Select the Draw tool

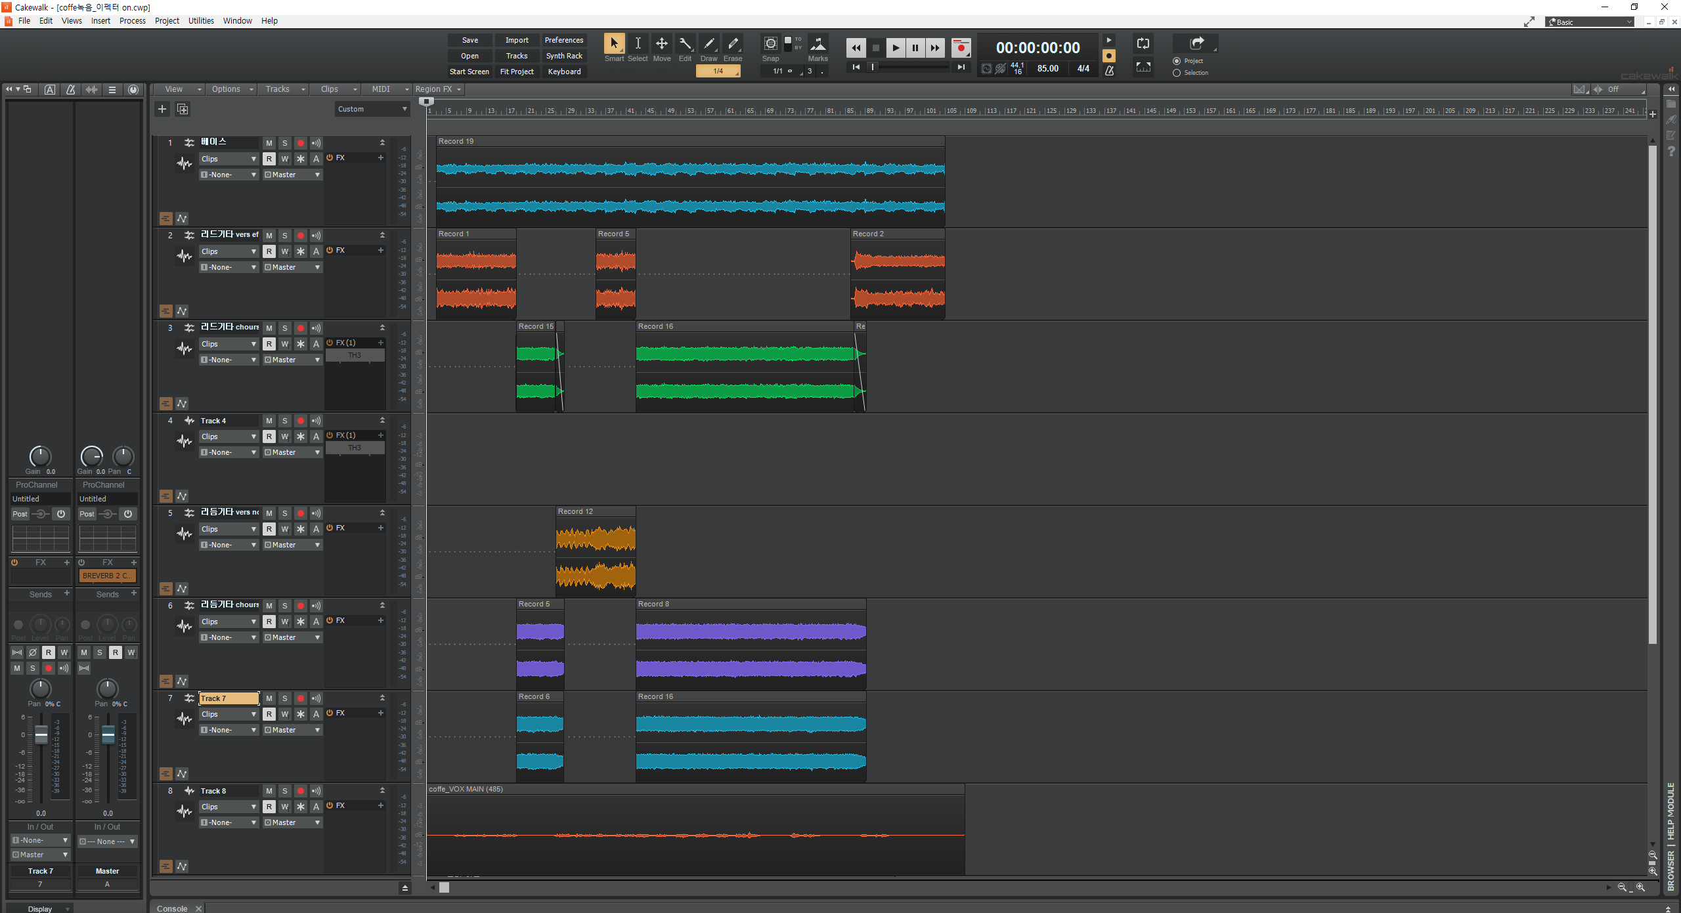click(709, 44)
